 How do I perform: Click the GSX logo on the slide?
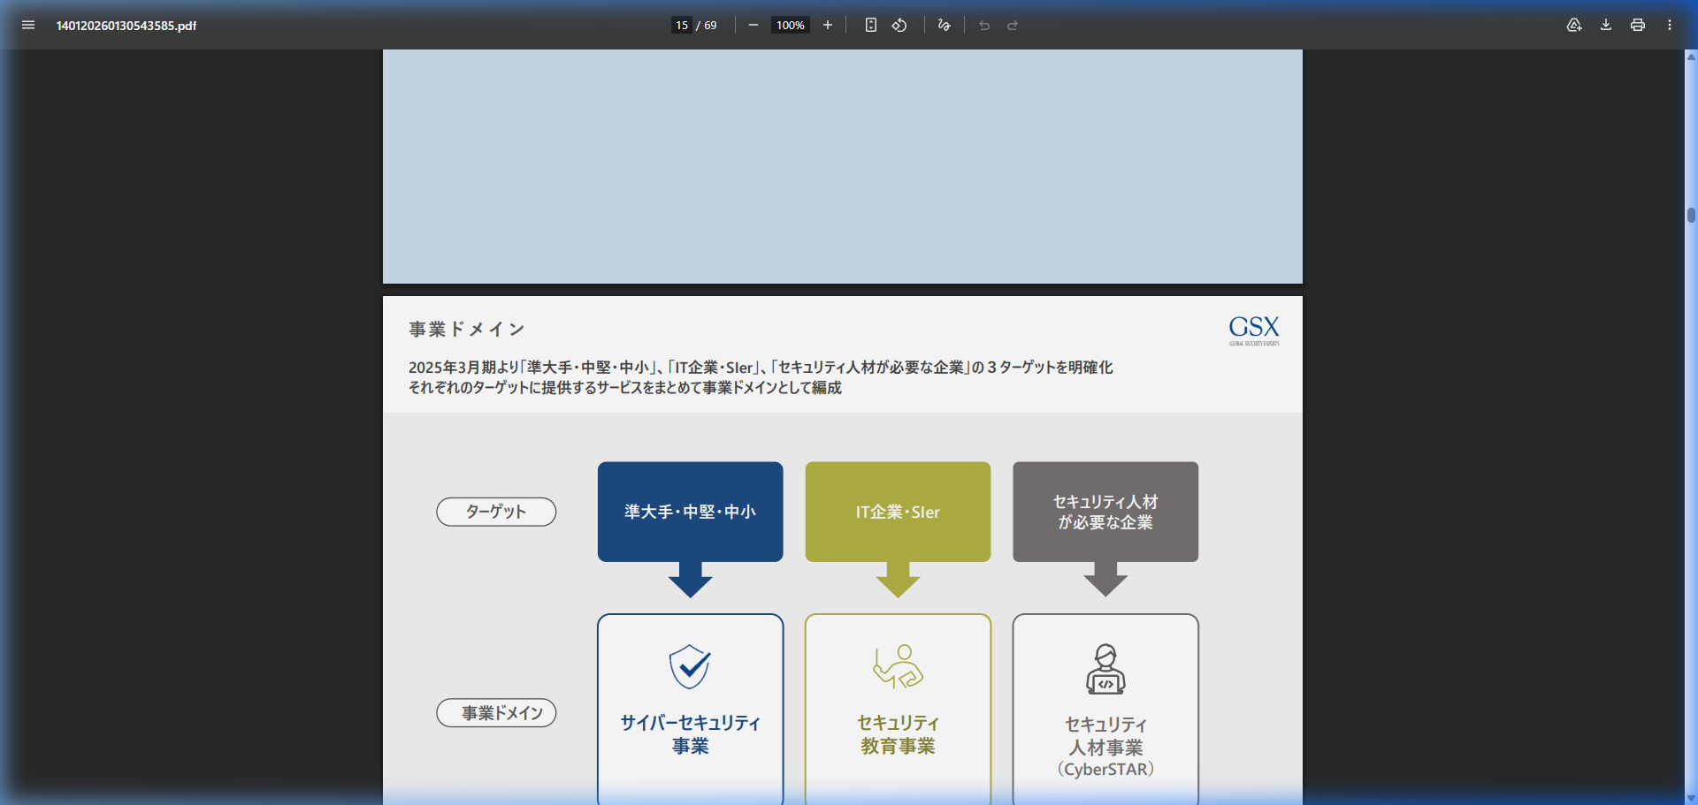[x=1252, y=329]
